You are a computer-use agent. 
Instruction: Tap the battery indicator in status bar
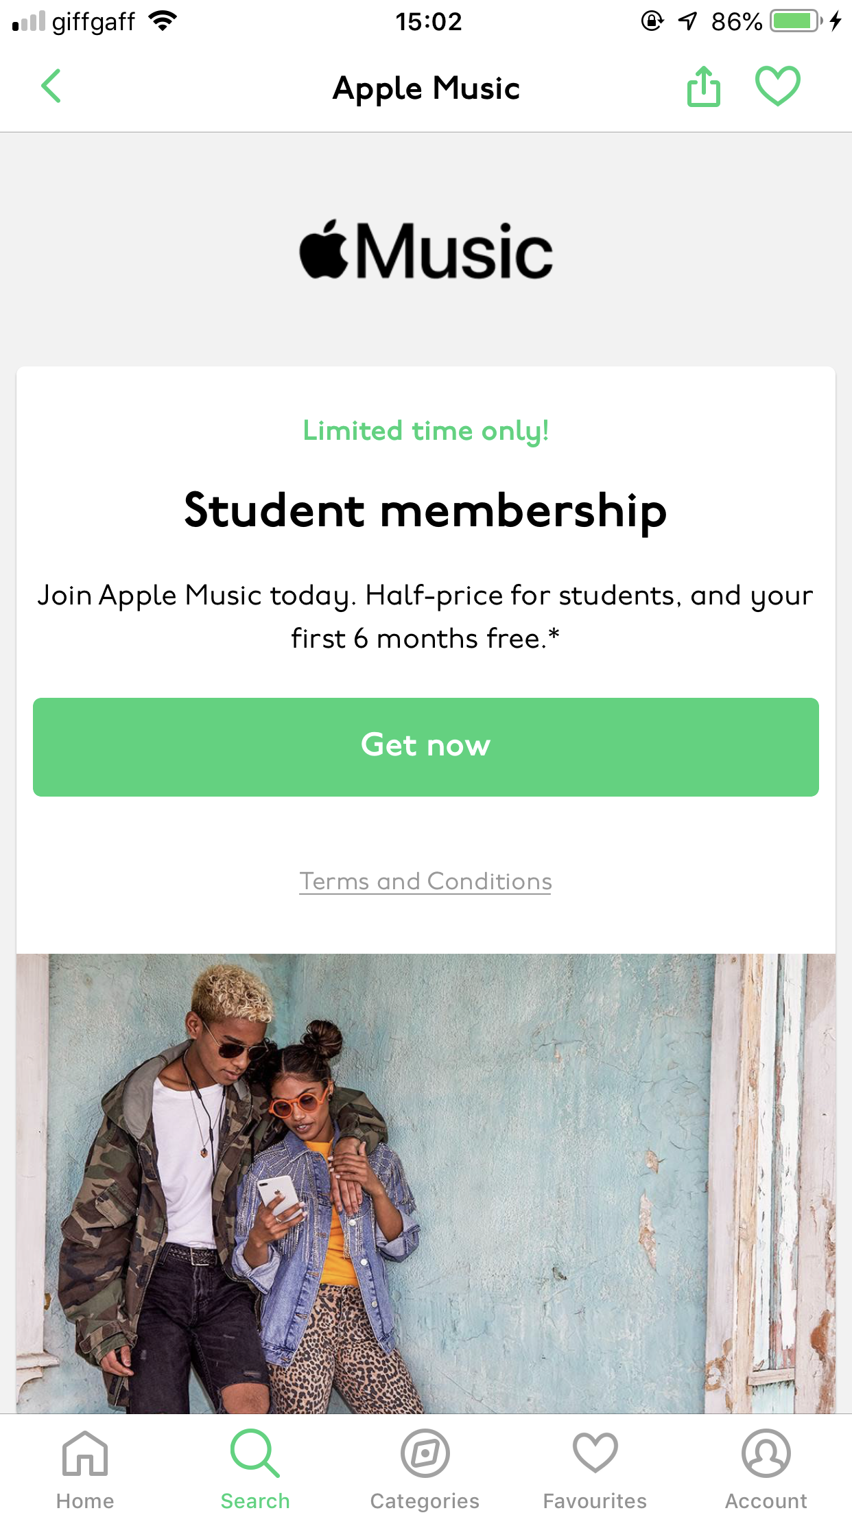pos(796,21)
